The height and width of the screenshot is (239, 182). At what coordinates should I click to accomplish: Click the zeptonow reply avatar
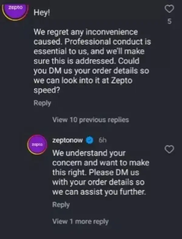coord(37,144)
